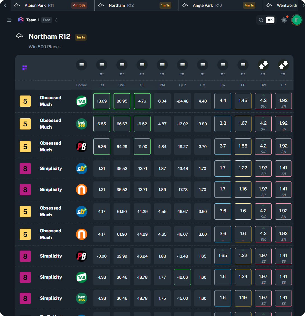Open search using the magnifier icon
The height and width of the screenshot is (316, 305).
pos(261,20)
